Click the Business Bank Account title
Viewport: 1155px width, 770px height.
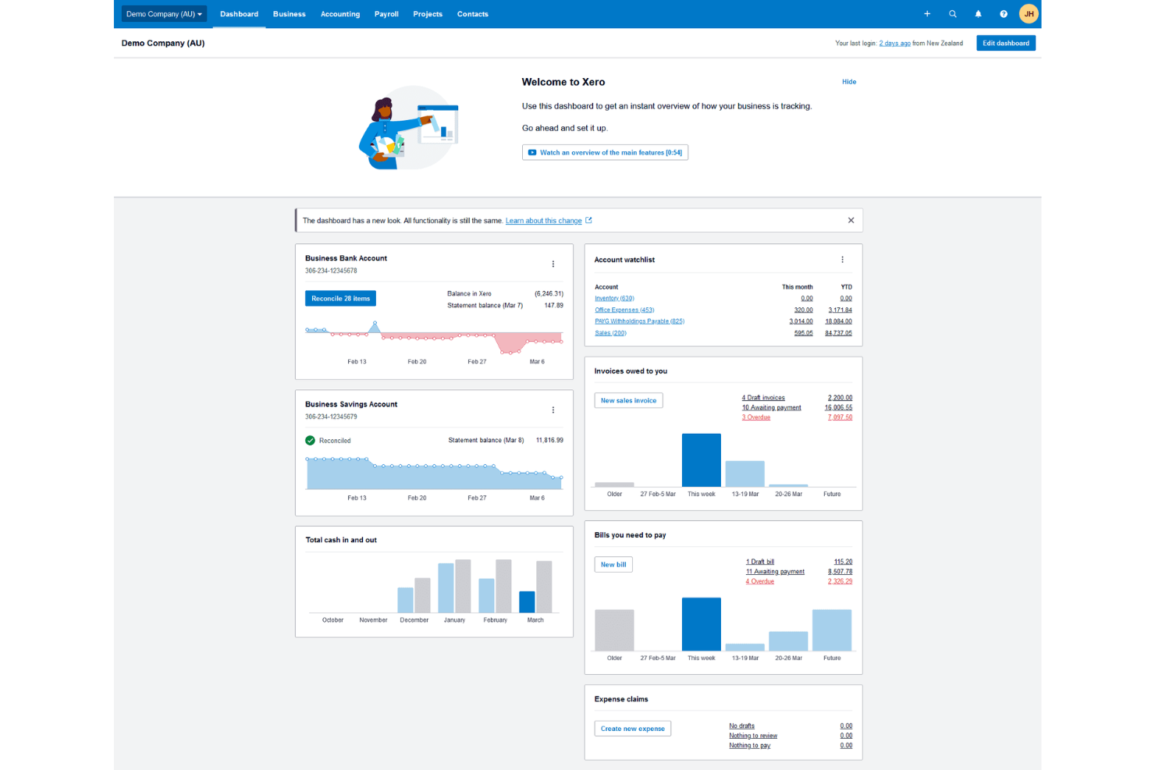pyautogui.click(x=346, y=258)
